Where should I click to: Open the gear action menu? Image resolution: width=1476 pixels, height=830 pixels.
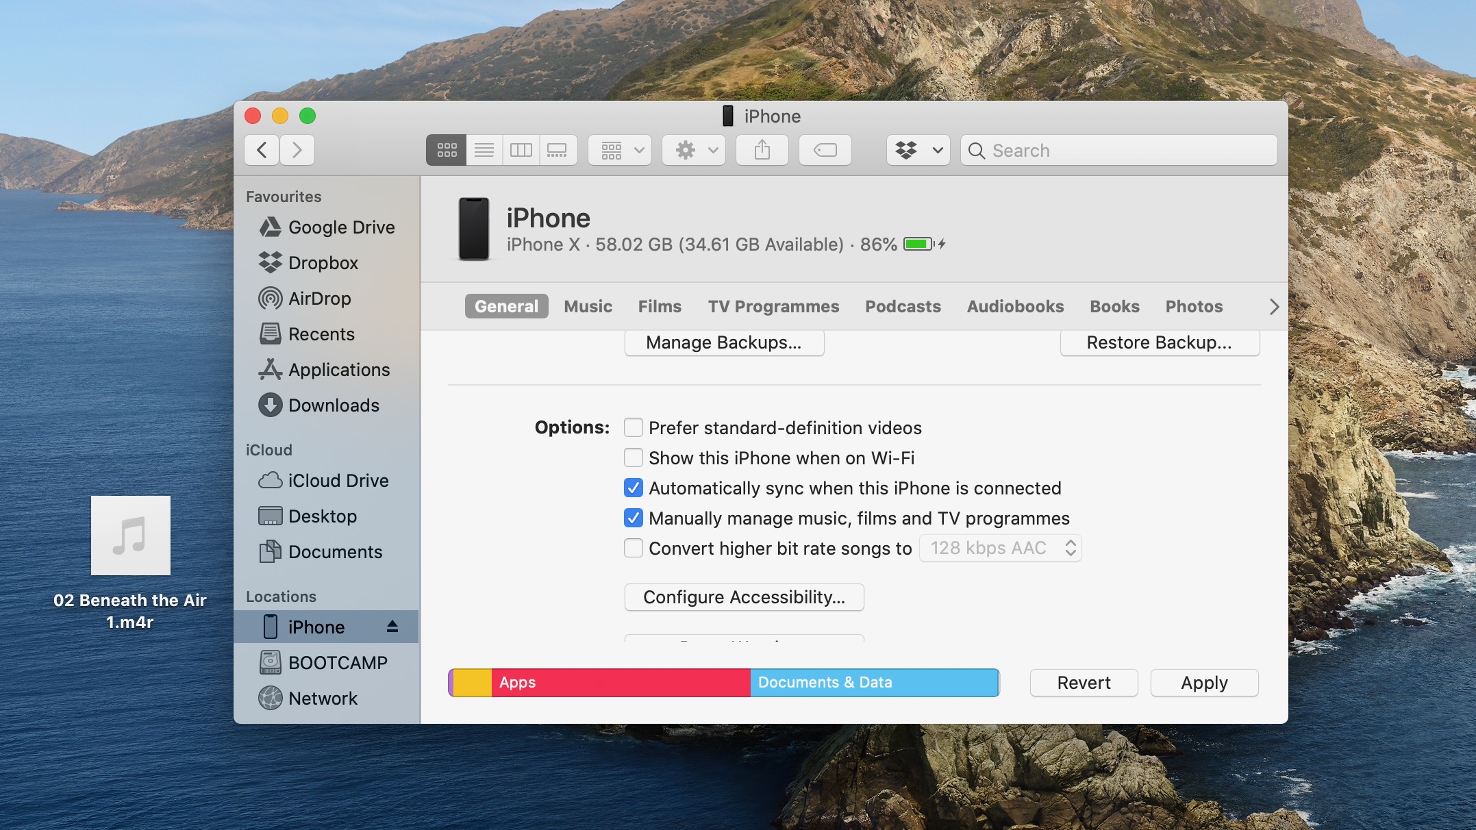[694, 150]
